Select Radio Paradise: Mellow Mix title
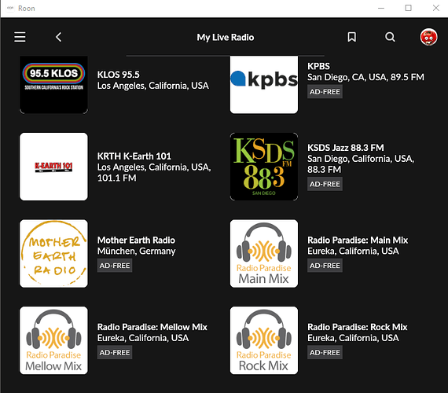The width and height of the screenshot is (448, 393). (152, 327)
